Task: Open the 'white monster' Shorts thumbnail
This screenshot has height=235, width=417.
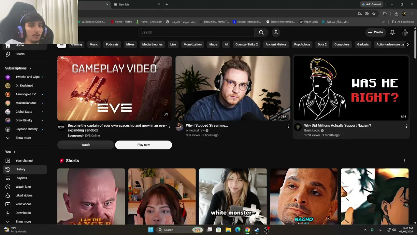Action: click(x=233, y=196)
